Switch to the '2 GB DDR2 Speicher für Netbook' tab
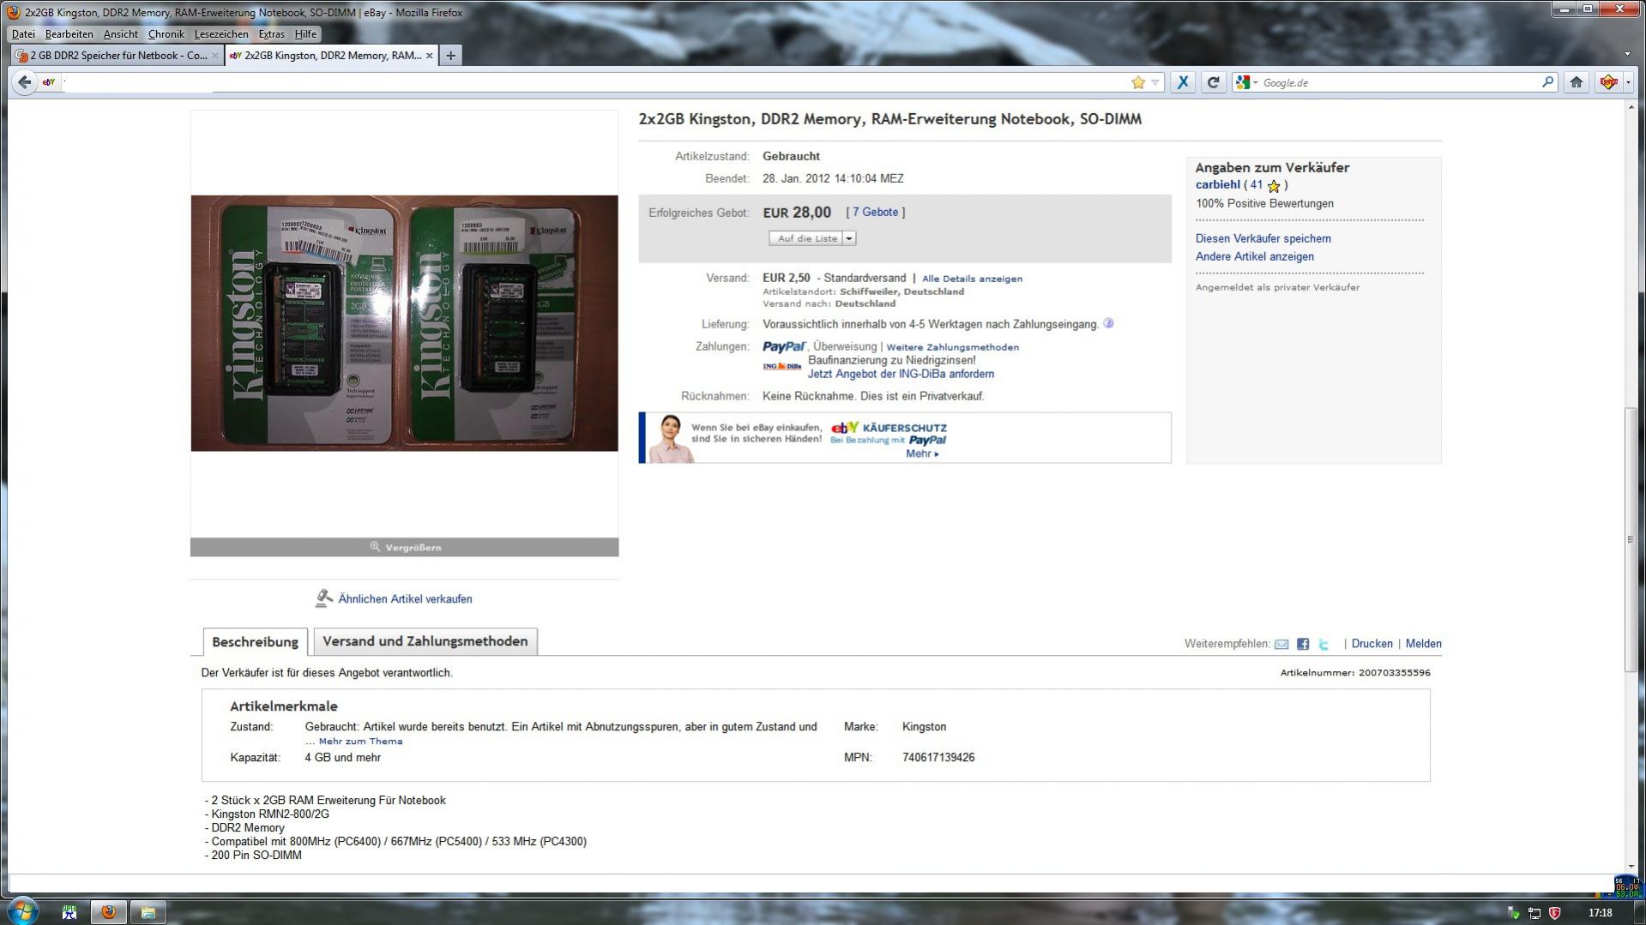This screenshot has width=1646, height=925. click(117, 56)
